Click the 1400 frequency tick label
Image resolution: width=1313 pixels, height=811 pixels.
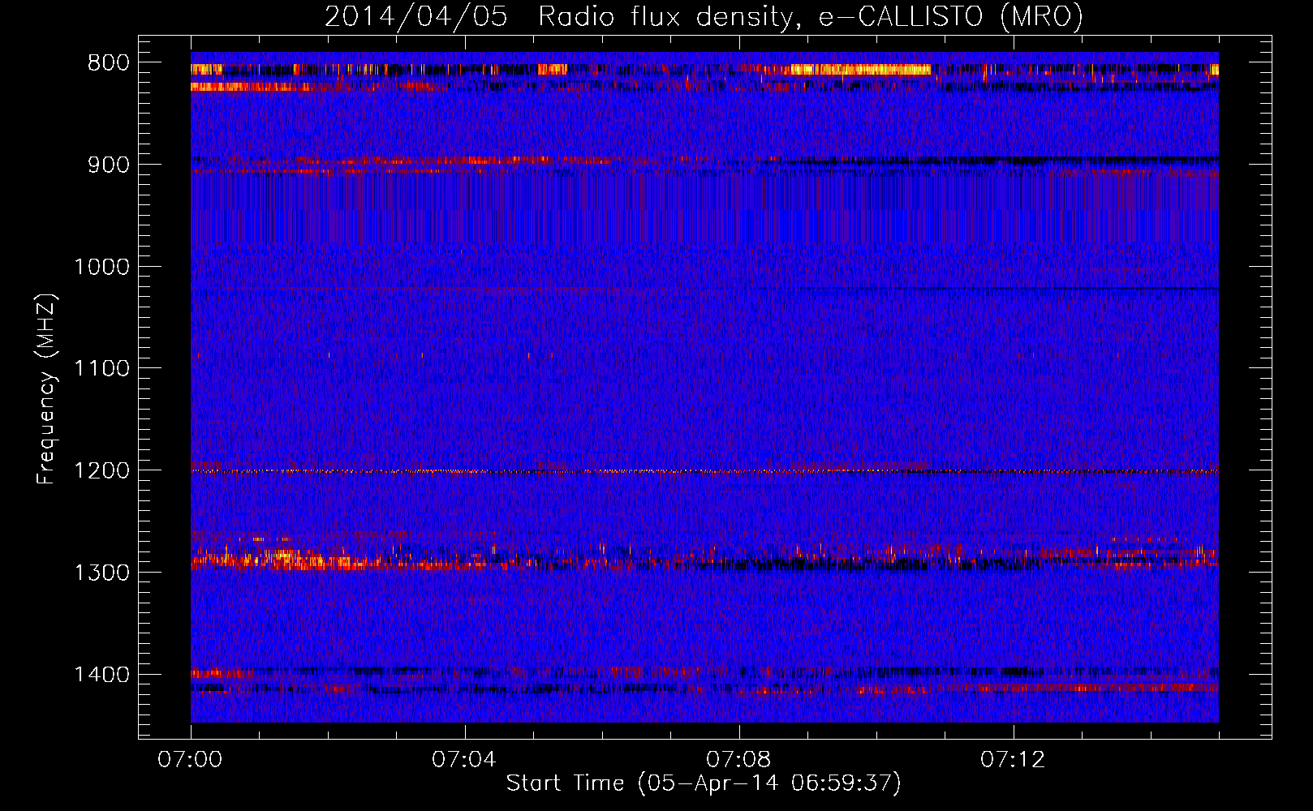pos(102,675)
